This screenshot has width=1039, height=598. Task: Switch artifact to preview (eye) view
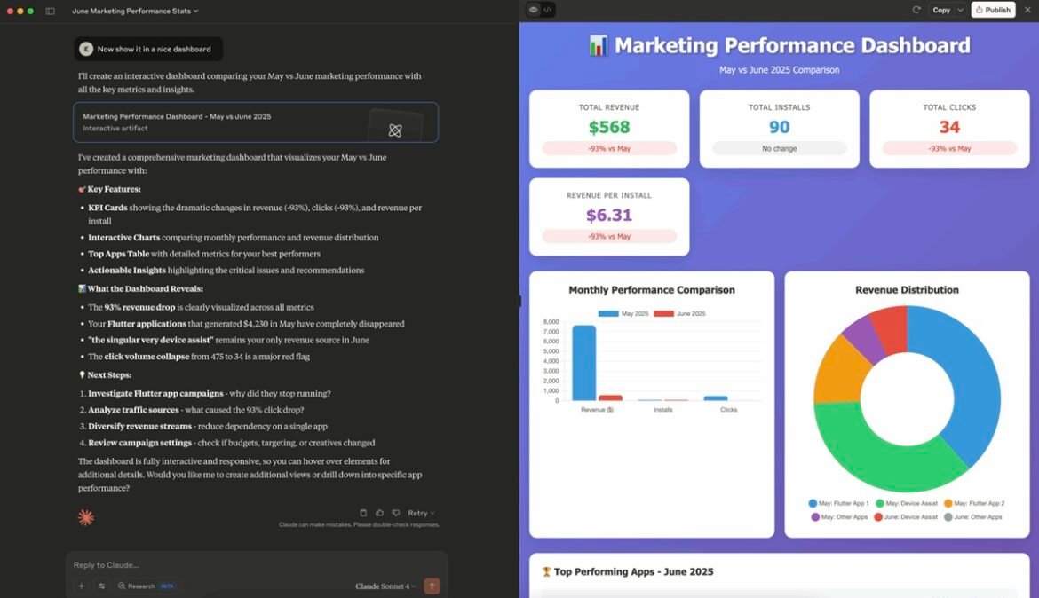point(533,10)
